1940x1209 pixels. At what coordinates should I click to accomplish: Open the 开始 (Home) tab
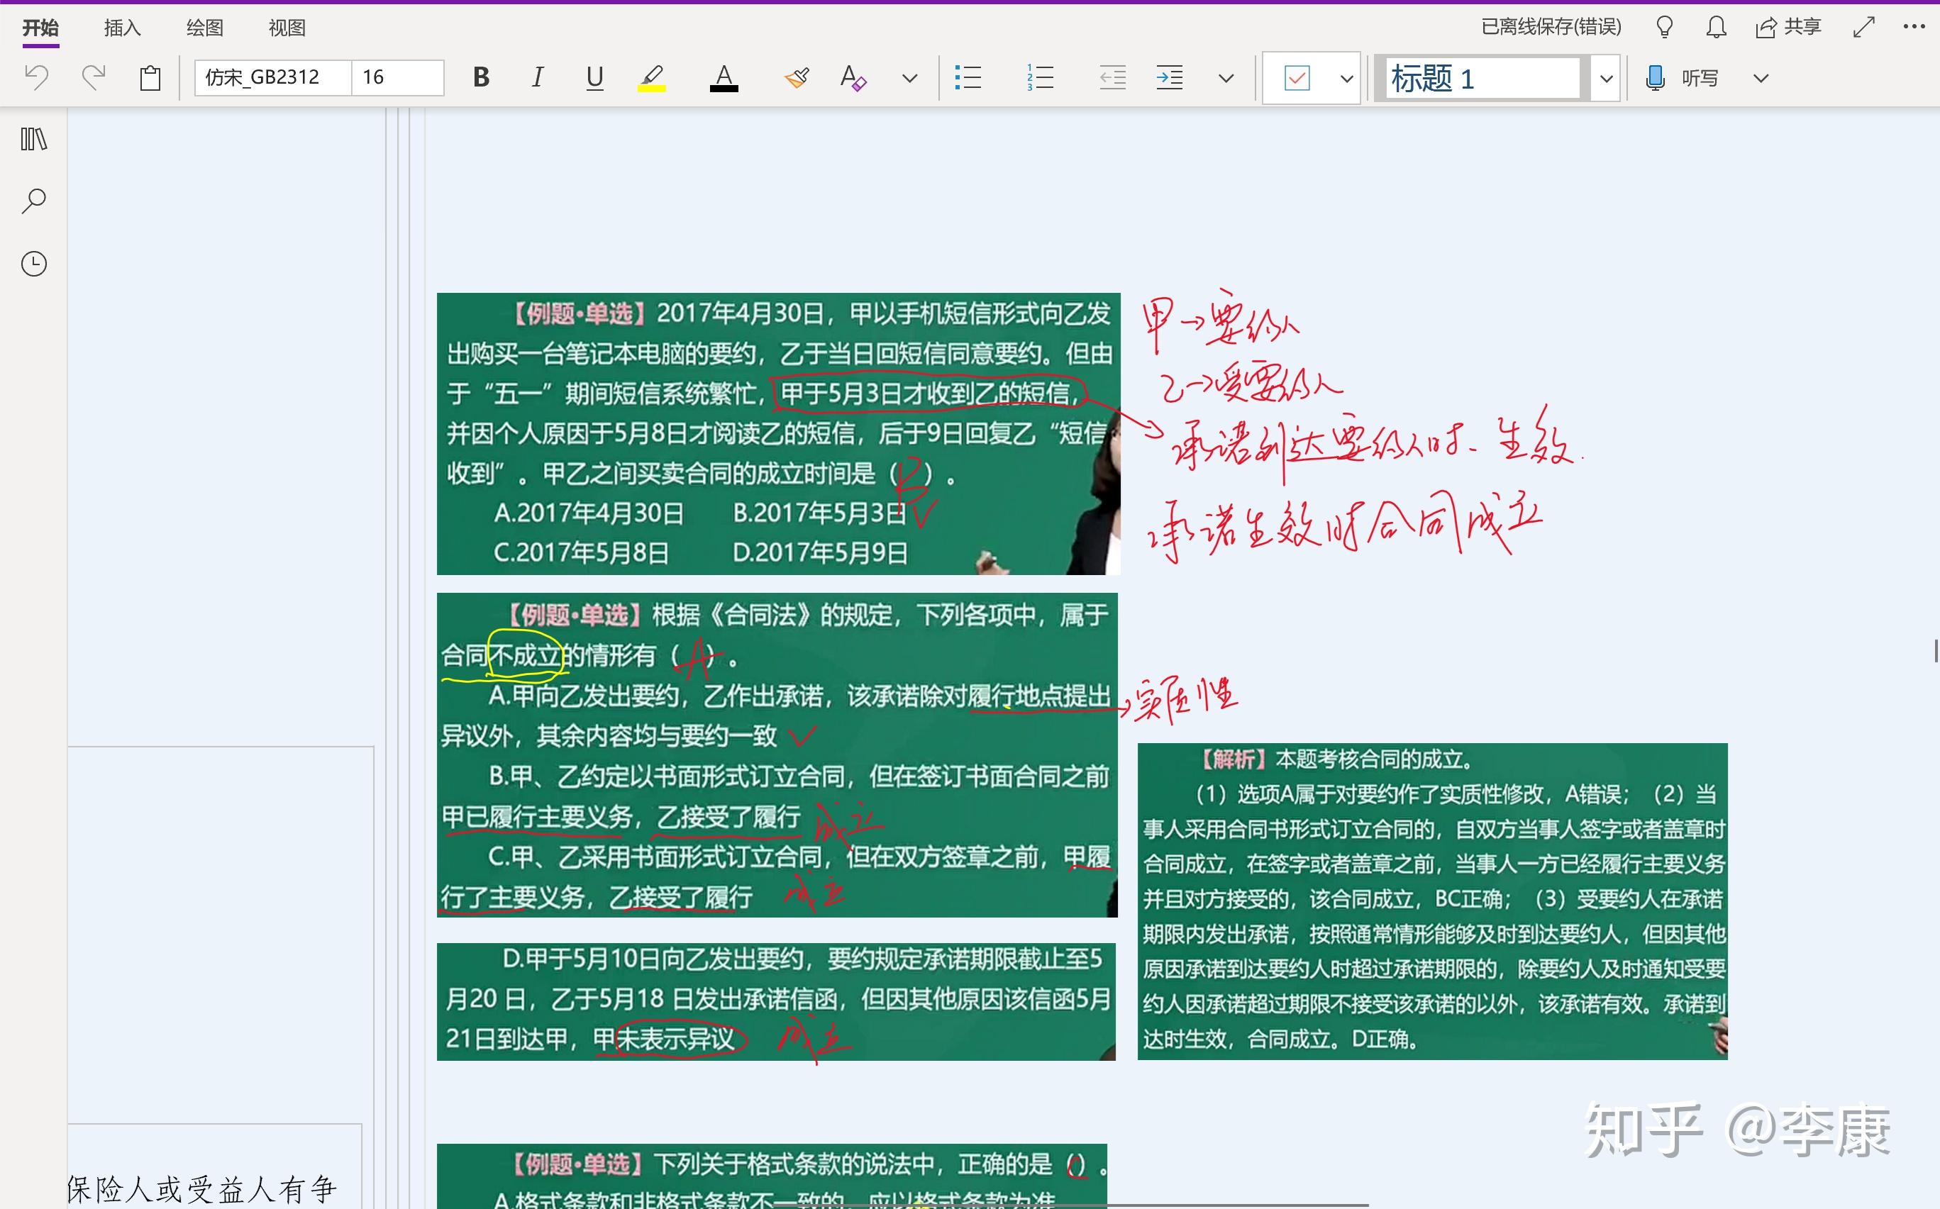coord(40,28)
